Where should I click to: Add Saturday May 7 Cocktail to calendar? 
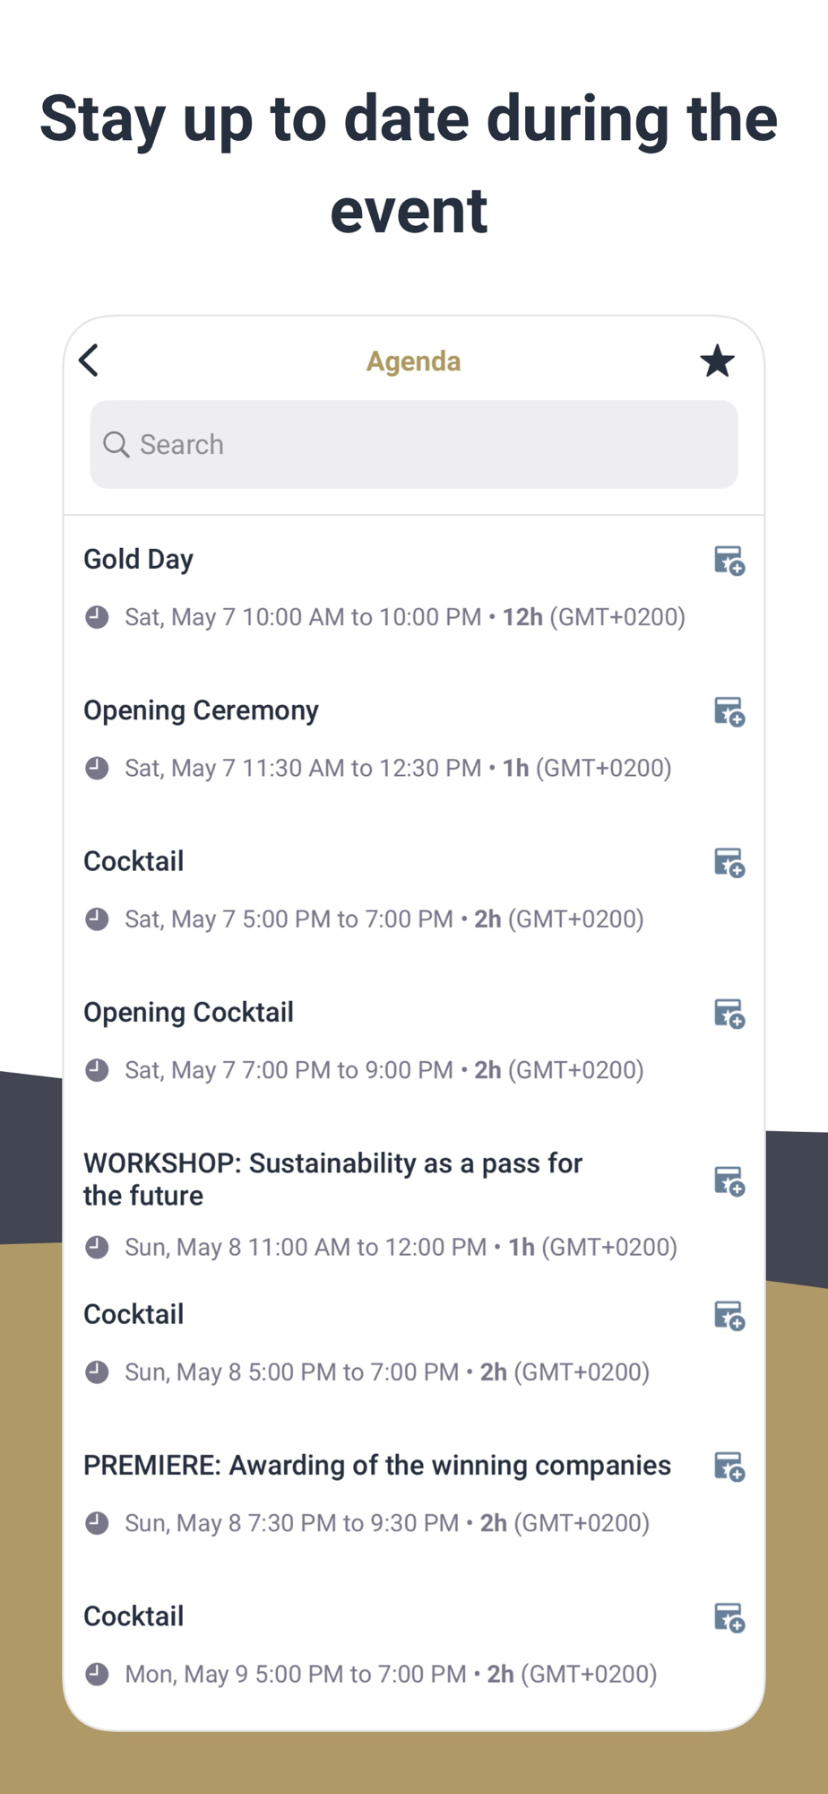729,862
